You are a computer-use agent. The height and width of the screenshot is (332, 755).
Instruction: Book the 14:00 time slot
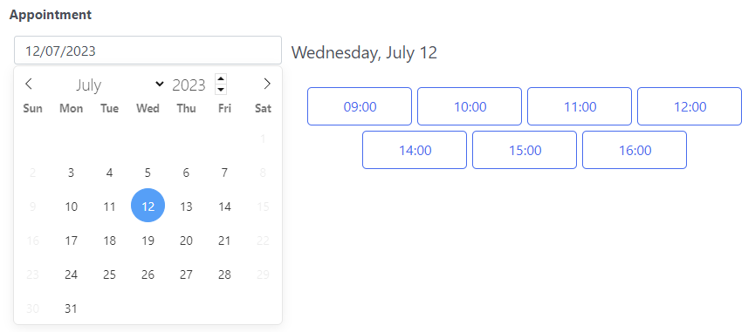[415, 150]
